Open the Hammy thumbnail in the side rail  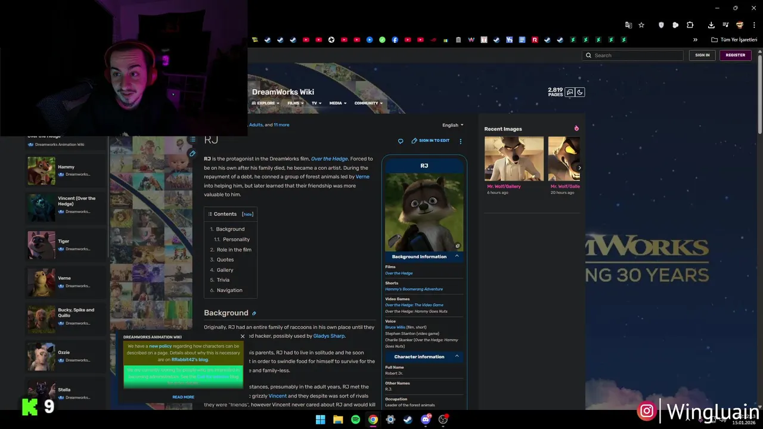click(x=41, y=170)
